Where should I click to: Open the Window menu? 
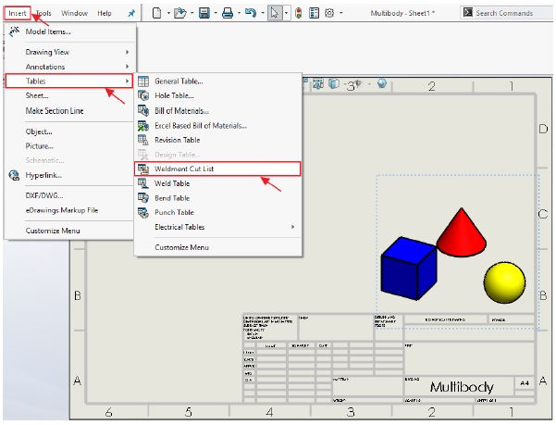[x=74, y=13]
